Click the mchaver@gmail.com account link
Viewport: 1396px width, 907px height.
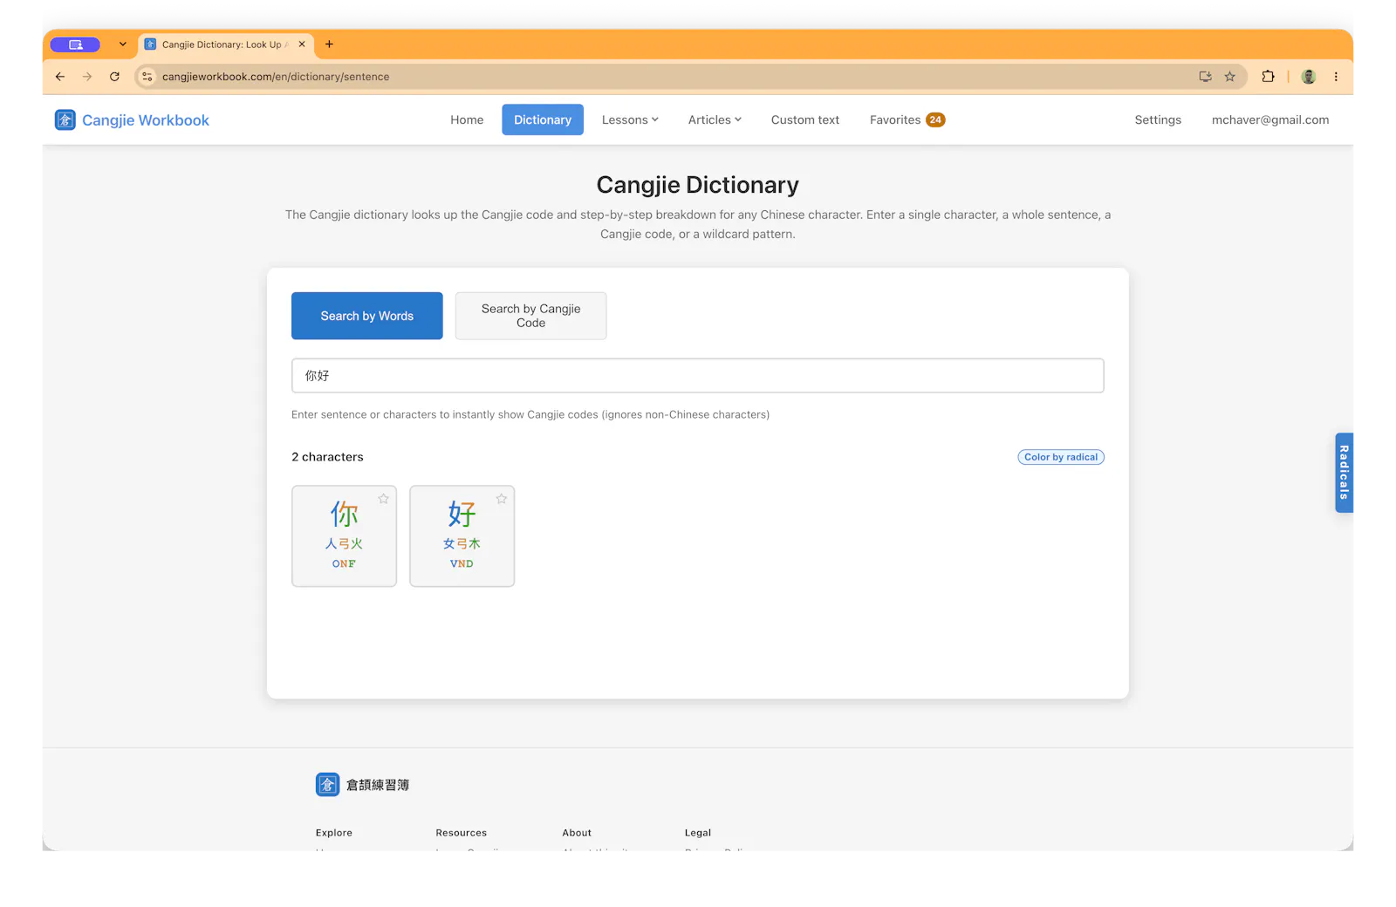coord(1270,119)
